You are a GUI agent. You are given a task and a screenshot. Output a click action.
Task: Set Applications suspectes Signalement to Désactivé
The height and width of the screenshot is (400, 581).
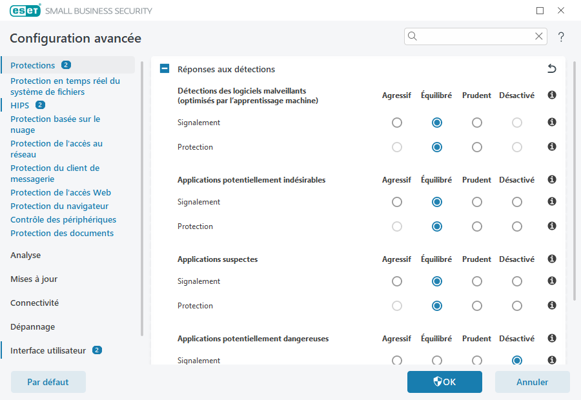pyautogui.click(x=516, y=281)
